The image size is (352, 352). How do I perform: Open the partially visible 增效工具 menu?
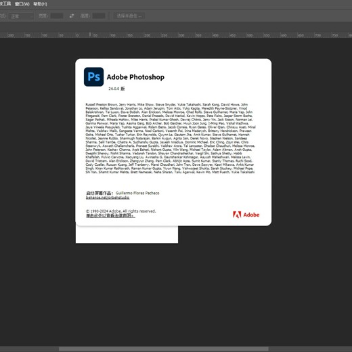[5, 4]
